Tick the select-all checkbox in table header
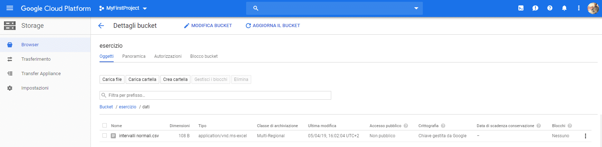This screenshot has height=147, width=602. point(105,125)
